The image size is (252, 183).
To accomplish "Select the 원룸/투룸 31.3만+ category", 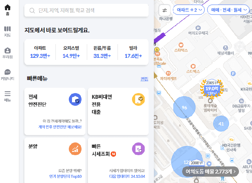I will point(102,52).
